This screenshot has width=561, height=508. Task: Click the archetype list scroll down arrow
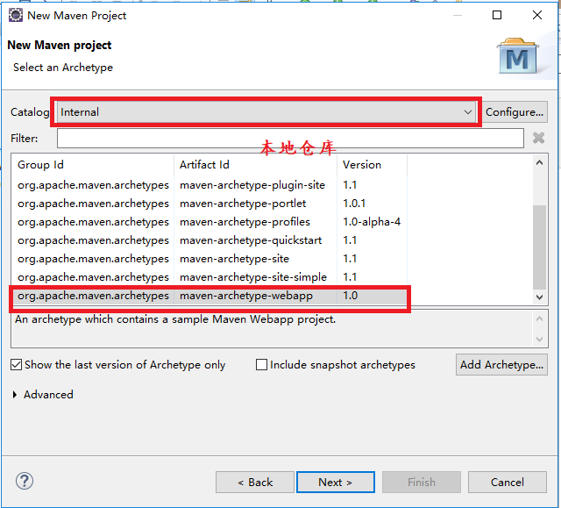pos(540,297)
